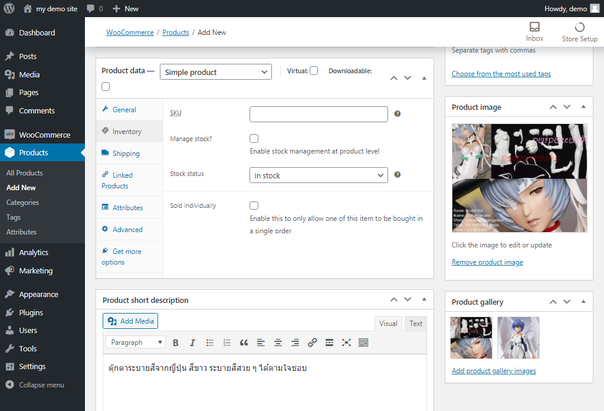Click the Bold formatting icon
The height and width of the screenshot is (411, 604).
[x=176, y=342]
